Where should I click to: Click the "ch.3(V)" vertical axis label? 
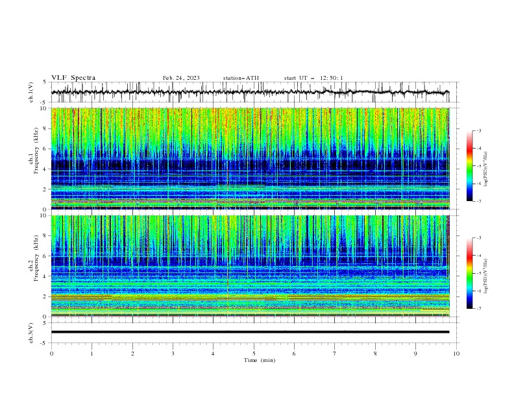click(x=31, y=333)
